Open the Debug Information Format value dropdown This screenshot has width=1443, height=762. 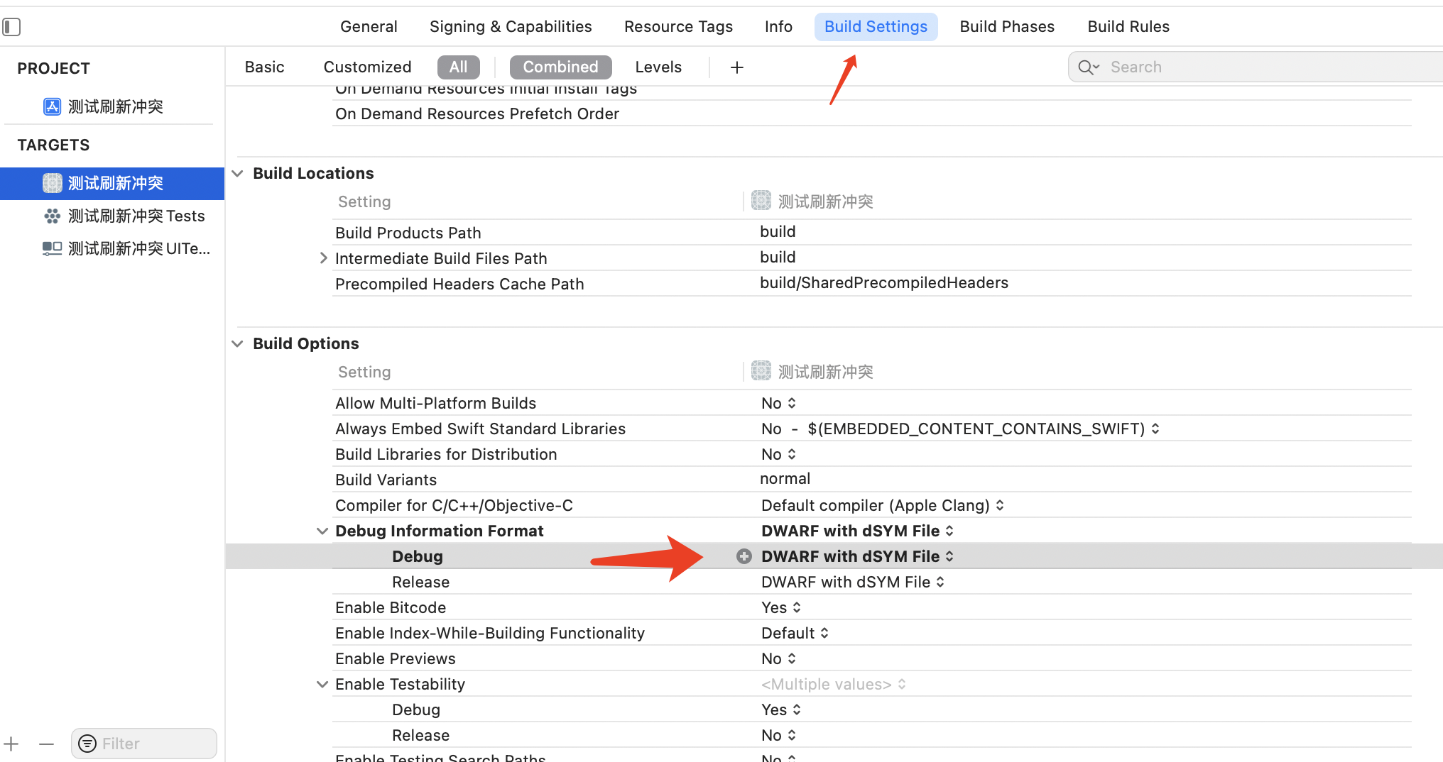949,530
